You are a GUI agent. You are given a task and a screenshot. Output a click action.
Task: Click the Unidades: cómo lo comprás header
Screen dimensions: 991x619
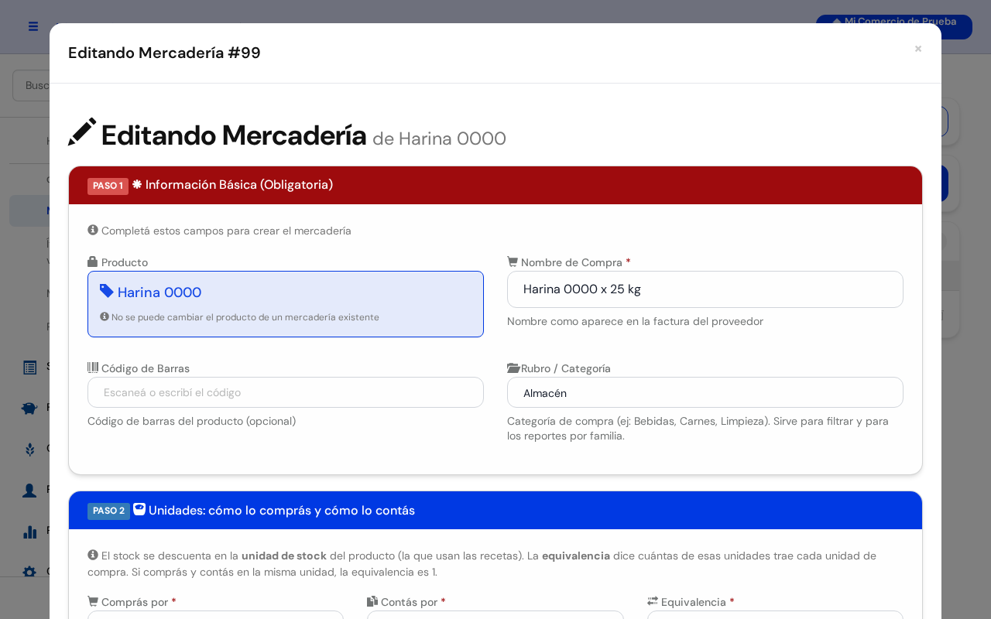click(495, 510)
